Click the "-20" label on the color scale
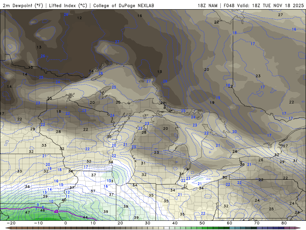Viewport: 306px width, 230px height. click(11, 223)
